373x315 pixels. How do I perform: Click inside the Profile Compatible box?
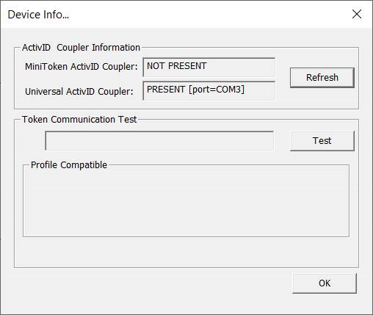coord(186,202)
